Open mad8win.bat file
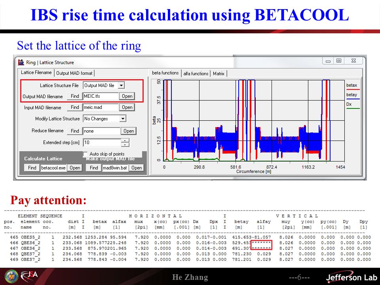Screen dimensions: 380x285 click(x=137, y=168)
